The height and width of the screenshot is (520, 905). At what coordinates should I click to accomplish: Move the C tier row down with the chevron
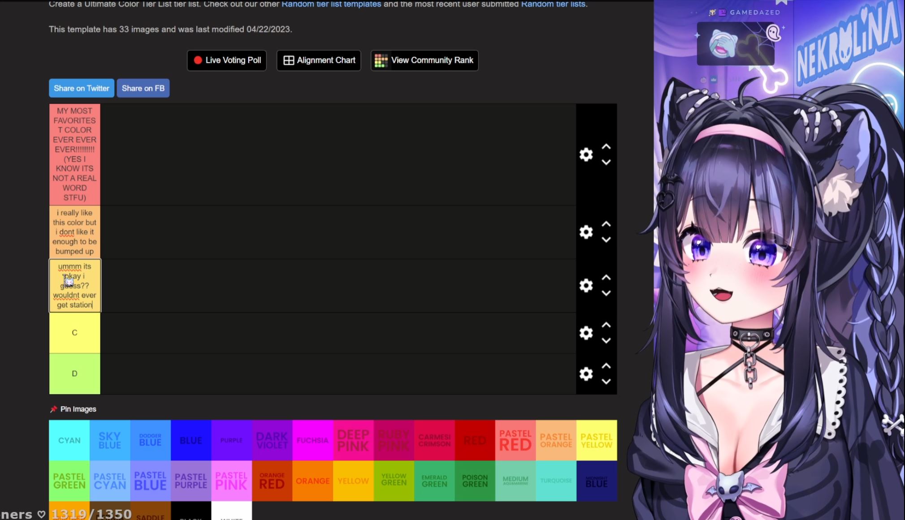point(606,341)
